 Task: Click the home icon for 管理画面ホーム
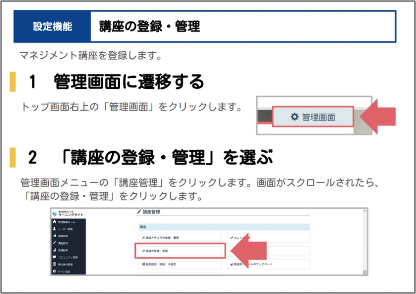pos(54,222)
